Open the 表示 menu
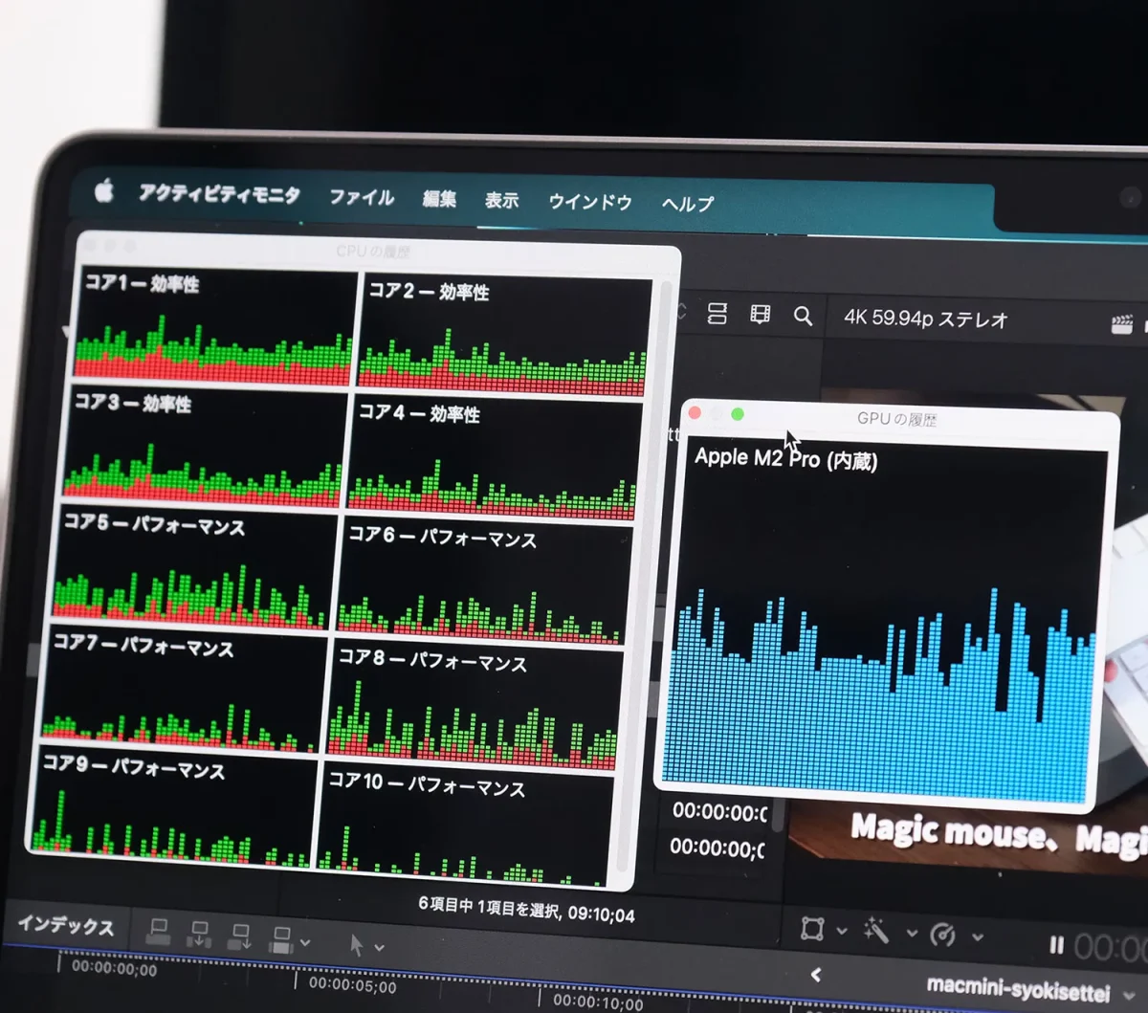Image resolution: width=1148 pixels, height=1013 pixels. pyautogui.click(x=501, y=201)
